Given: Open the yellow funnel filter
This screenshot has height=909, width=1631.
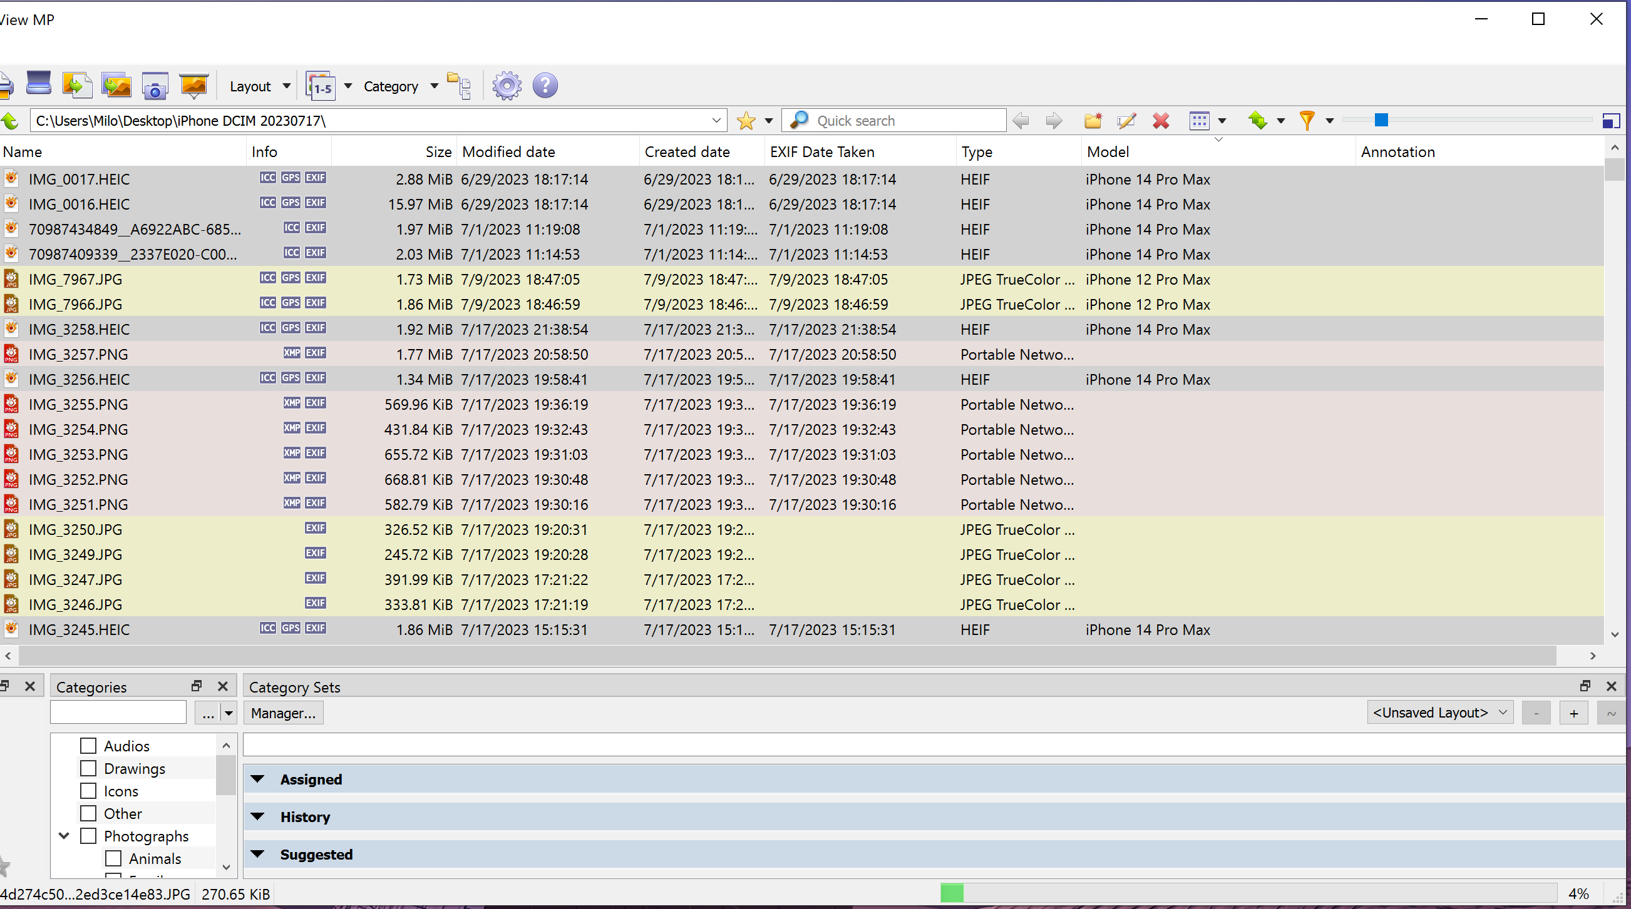Looking at the screenshot, I should [1307, 120].
